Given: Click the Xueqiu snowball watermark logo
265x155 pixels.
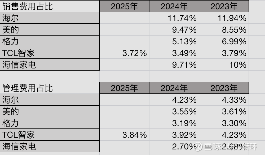Looking at the screenshot, I should (198, 146).
